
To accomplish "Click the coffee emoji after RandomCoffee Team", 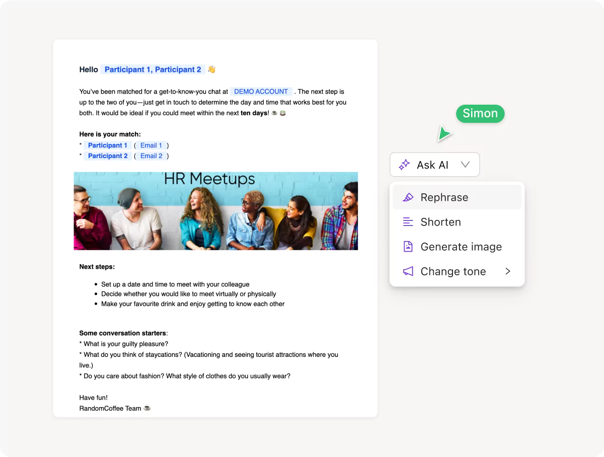I will tap(147, 408).
